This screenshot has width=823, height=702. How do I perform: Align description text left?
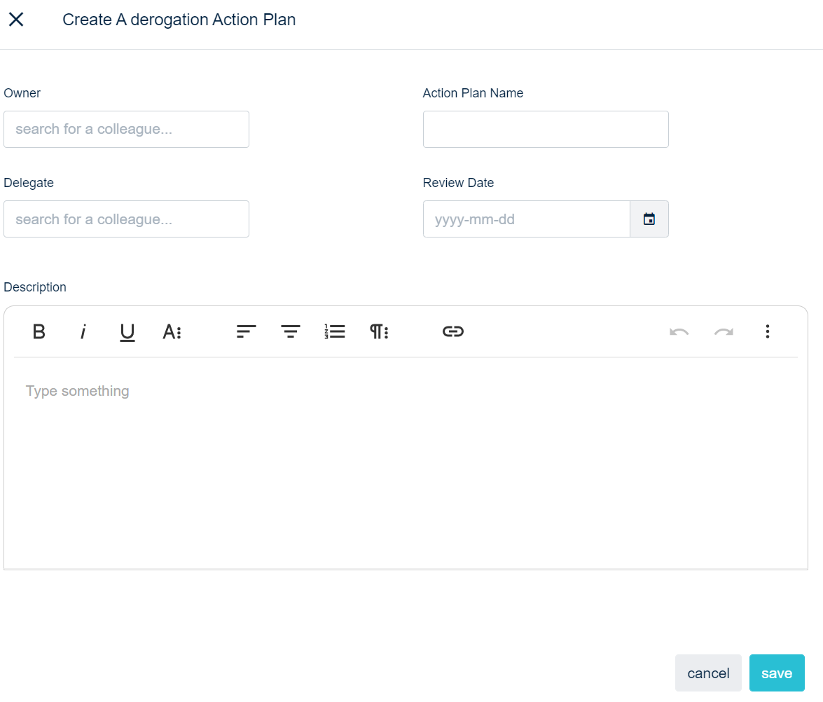(x=247, y=331)
